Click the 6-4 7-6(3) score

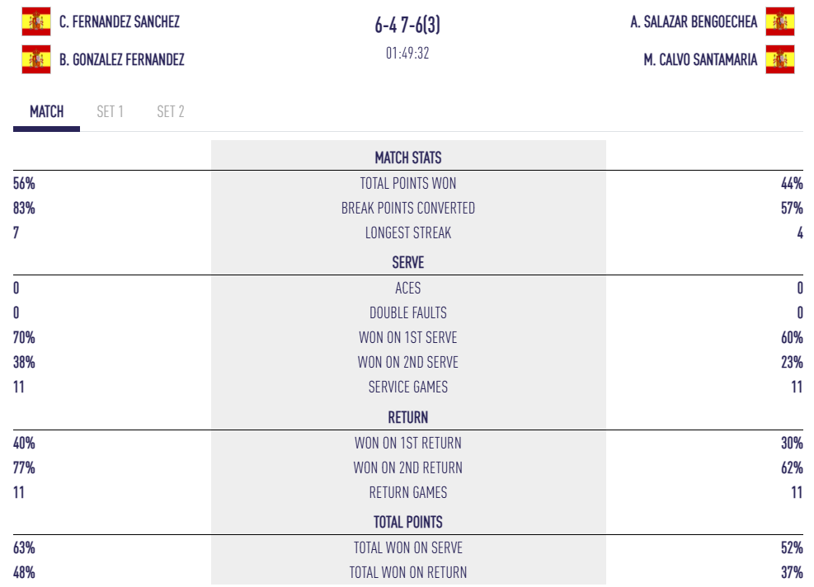[407, 26]
